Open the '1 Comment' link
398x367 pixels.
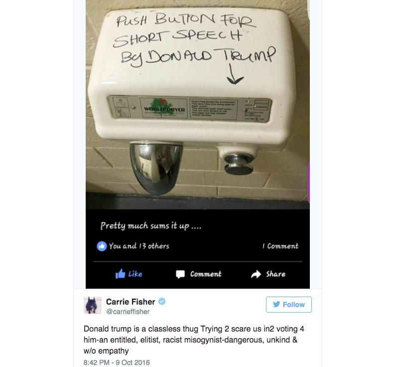(x=280, y=246)
